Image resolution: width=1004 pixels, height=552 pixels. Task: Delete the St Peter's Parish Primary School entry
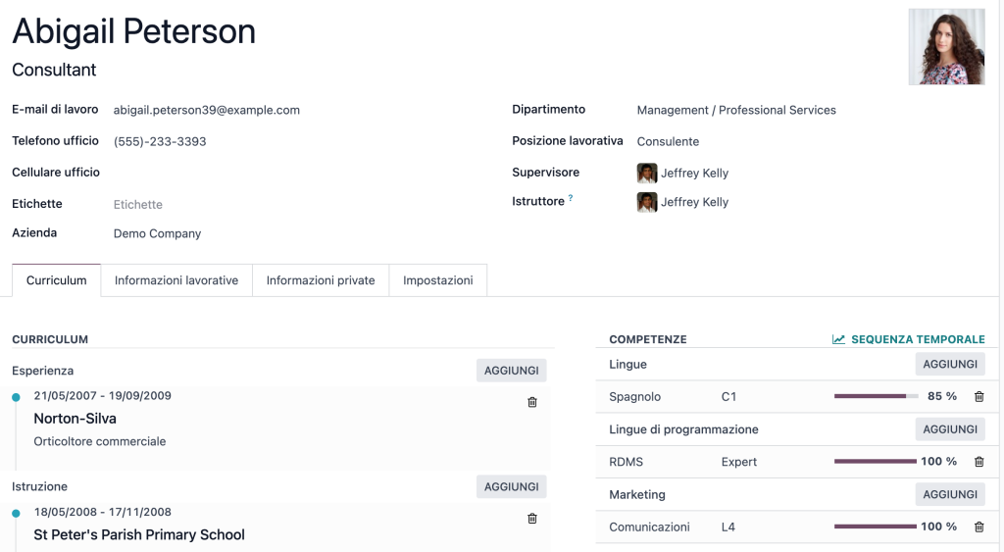532,519
